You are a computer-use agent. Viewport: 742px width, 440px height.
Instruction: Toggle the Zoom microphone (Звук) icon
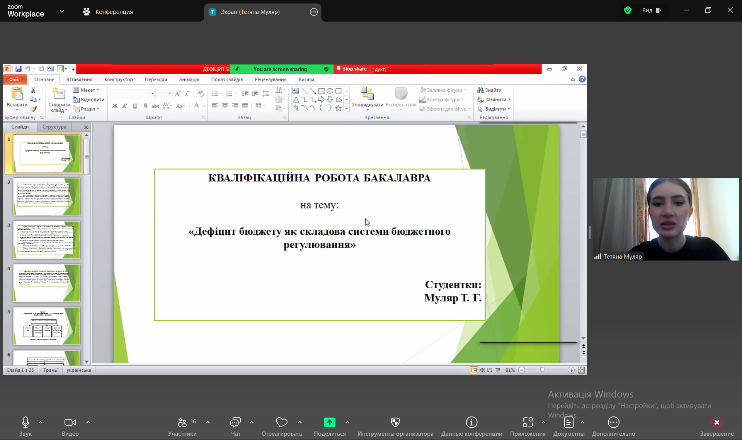(26, 422)
